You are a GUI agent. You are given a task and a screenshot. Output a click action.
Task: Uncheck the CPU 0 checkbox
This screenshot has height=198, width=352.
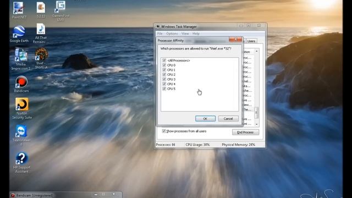(164, 65)
